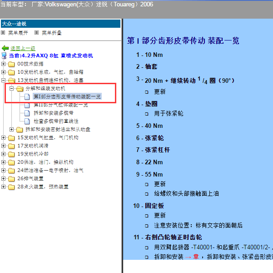This screenshot has height=273, width=273.
Task: Click the 菜单折叠 list icon
Action: (36, 32)
